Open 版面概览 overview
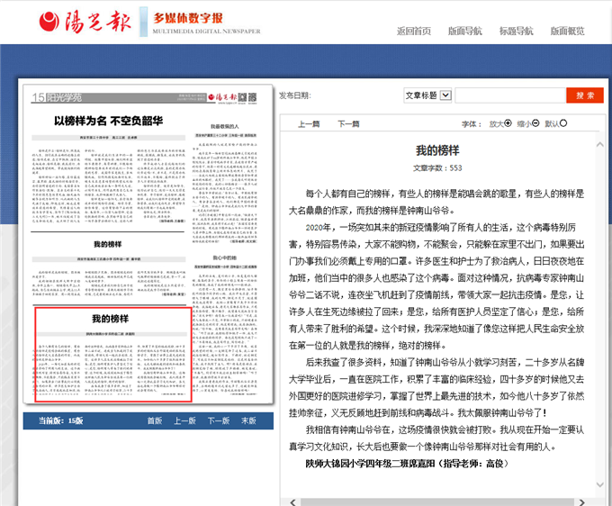 [567, 31]
